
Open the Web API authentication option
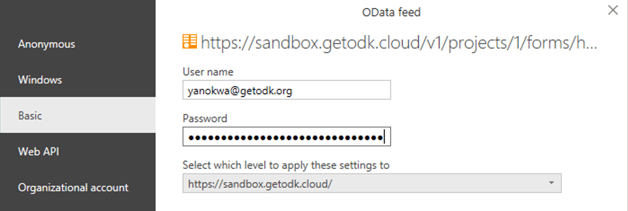click(78, 151)
